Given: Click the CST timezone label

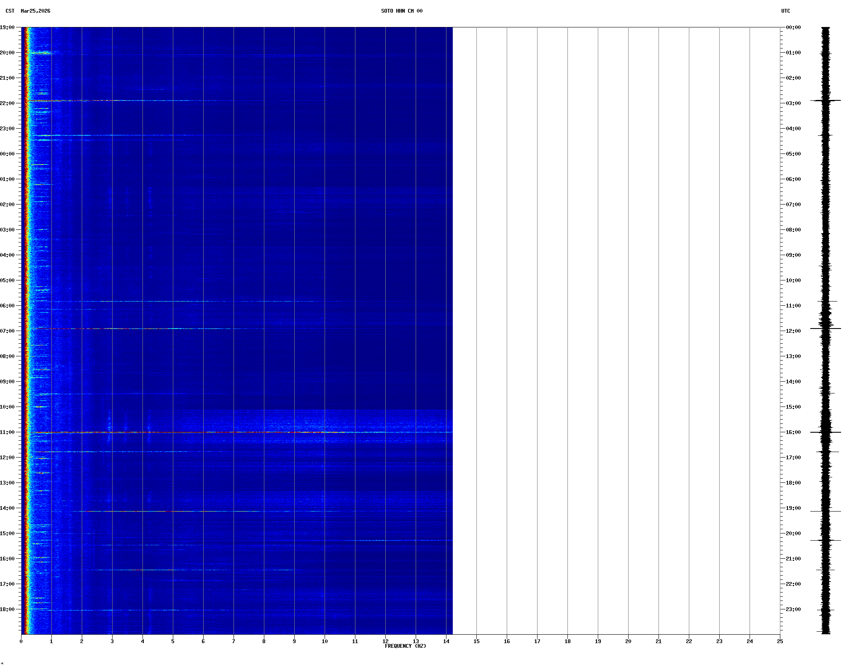Looking at the screenshot, I should tap(10, 11).
